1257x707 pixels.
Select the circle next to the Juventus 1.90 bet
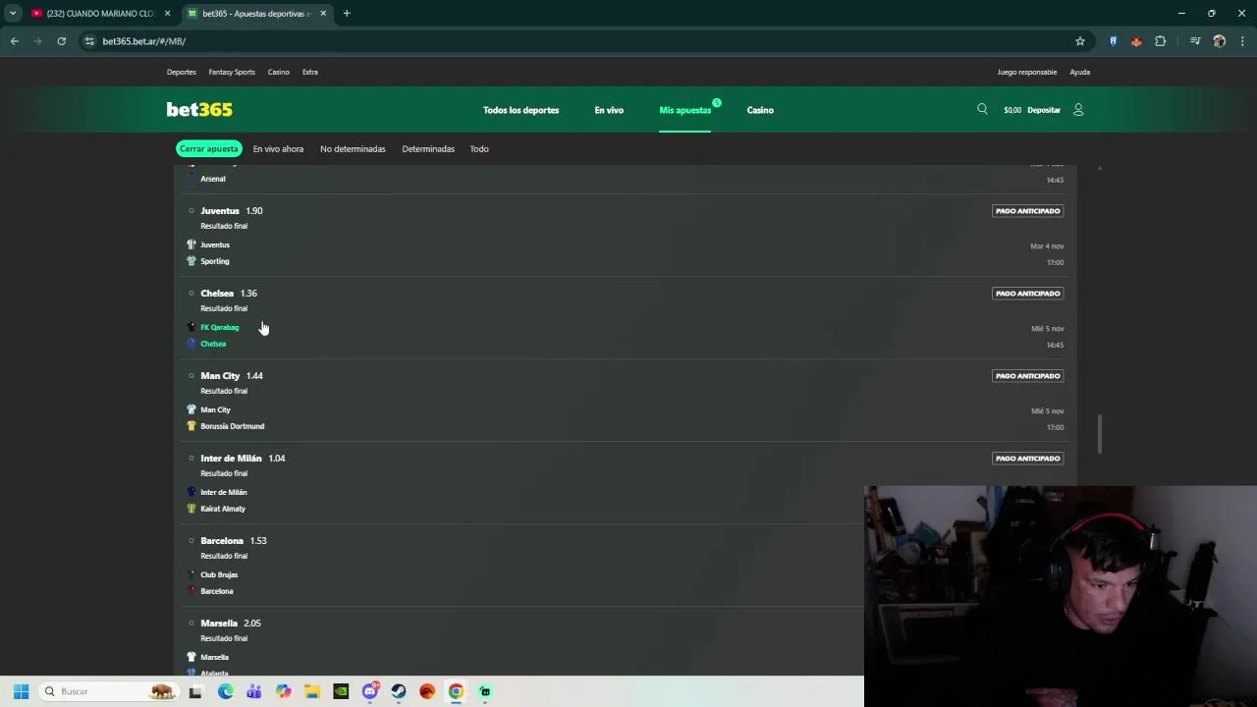(191, 211)
